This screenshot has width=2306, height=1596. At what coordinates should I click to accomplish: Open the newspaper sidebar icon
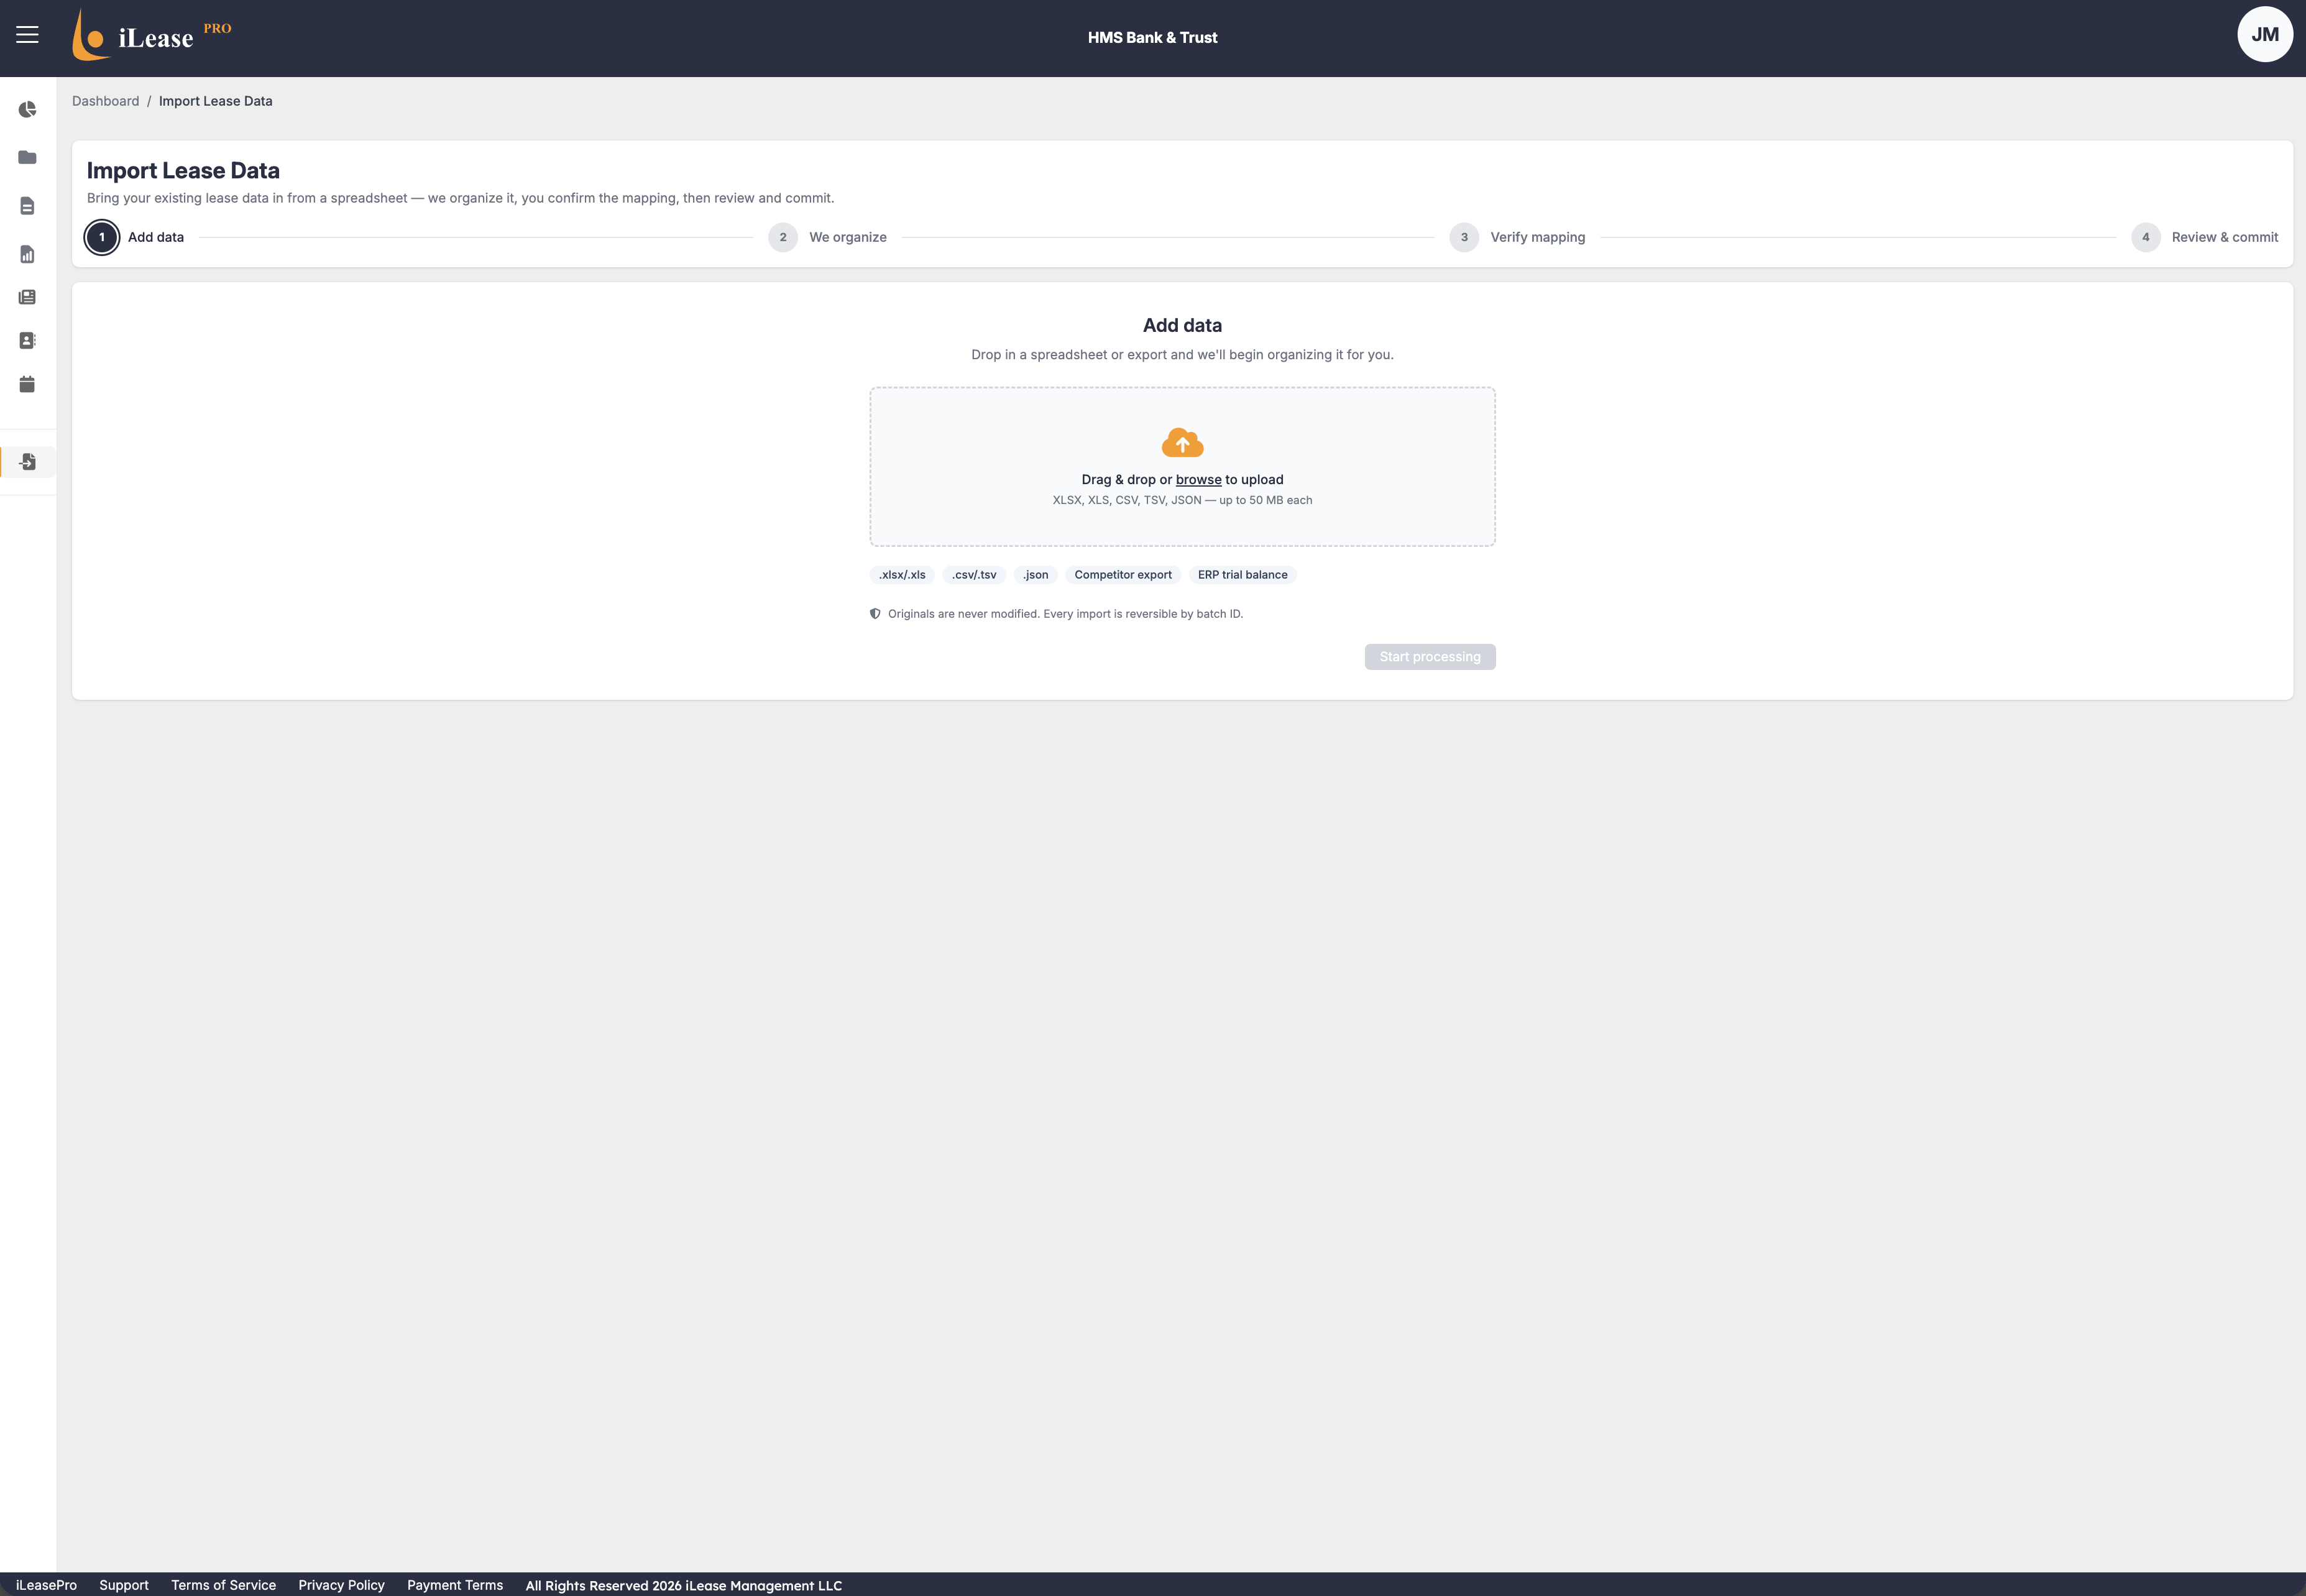coord(27,297)
